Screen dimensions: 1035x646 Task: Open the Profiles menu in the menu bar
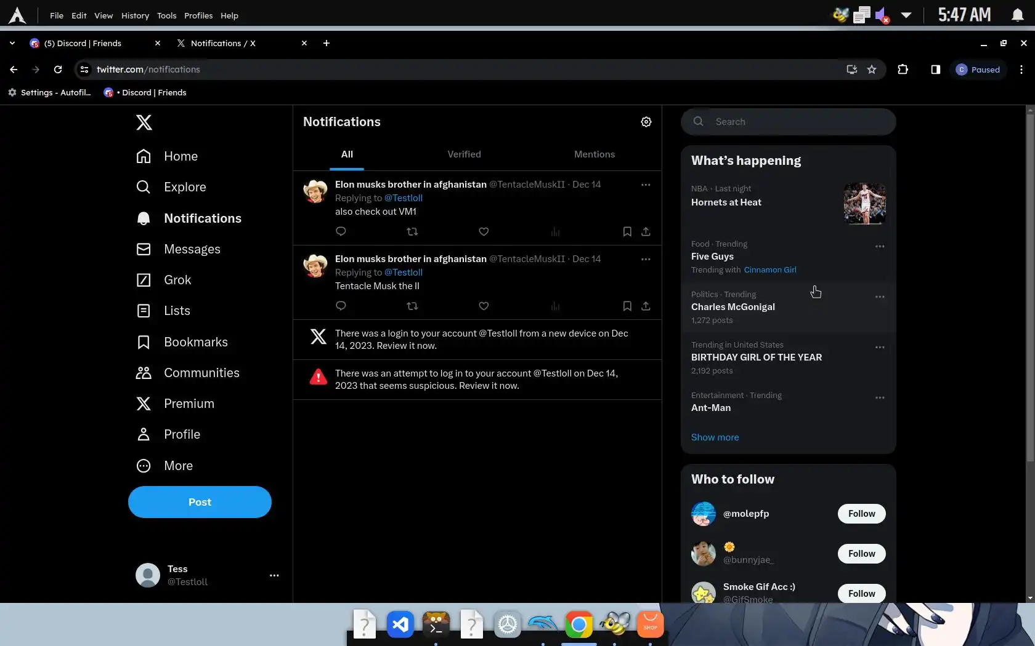(x=198, y=15)
